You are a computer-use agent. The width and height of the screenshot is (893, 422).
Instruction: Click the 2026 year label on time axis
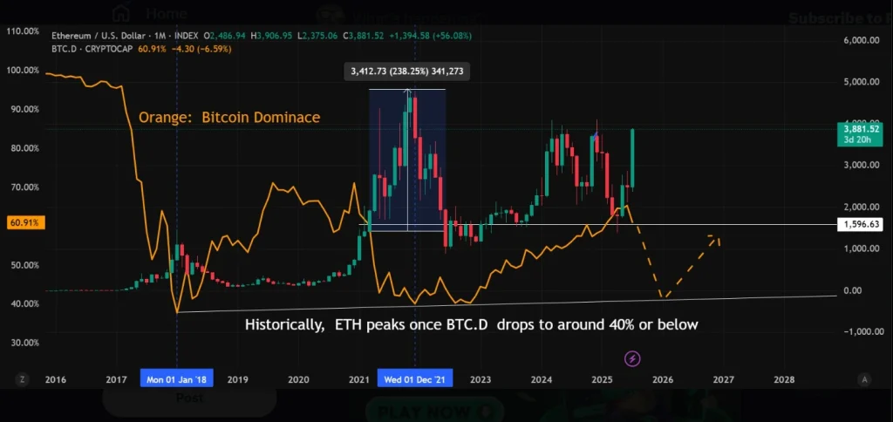point(663,379)
